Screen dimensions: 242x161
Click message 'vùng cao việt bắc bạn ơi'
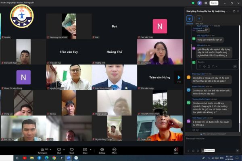tap(210, 40)
